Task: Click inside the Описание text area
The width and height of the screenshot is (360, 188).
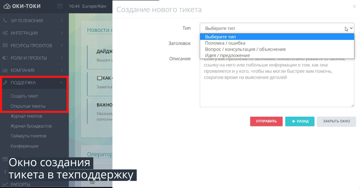Action: tap(277, 90)
